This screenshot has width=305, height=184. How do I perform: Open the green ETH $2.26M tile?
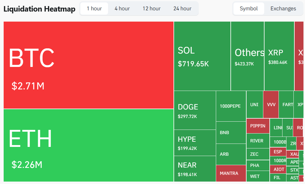pyautogui.click(x=88, y=145)
